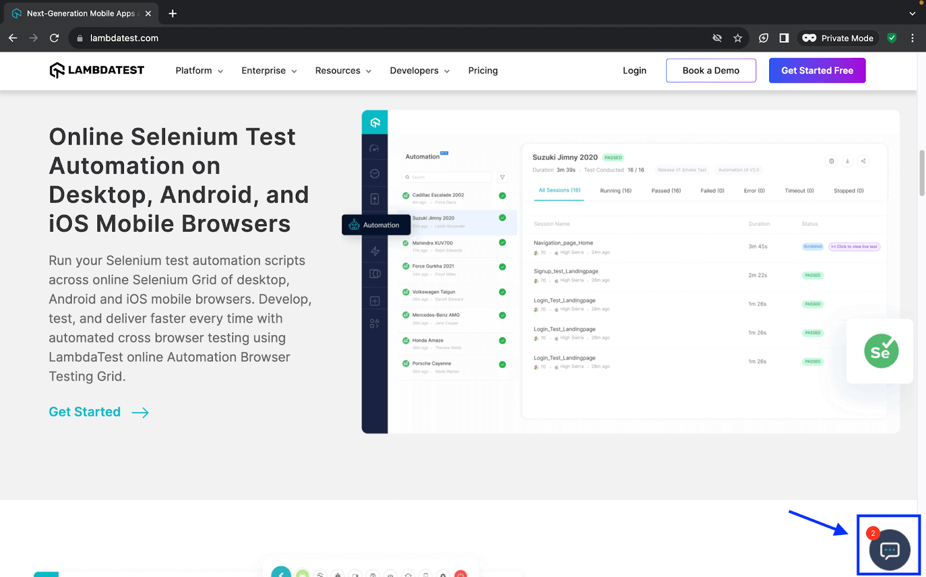Expand the Developers dropdown
The image size is (926, 577).
pyautogui.click(x=419, y=70)
